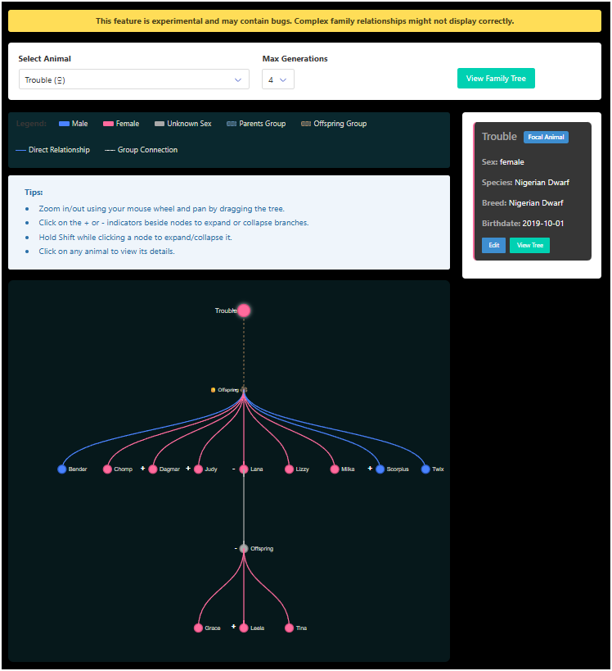Open the Select Animal dropdown
The width and height of the screenshot is (612, 671).
pos(134,79)
